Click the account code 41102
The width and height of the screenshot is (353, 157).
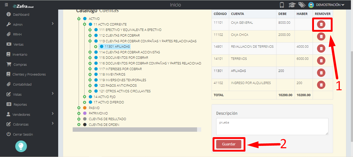click(218, 83)
